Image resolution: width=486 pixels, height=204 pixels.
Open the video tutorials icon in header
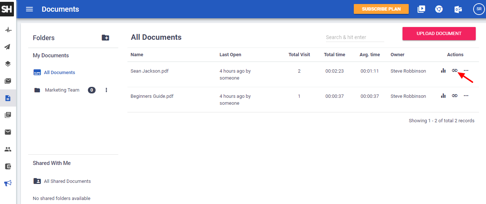[x=421, y=9]
